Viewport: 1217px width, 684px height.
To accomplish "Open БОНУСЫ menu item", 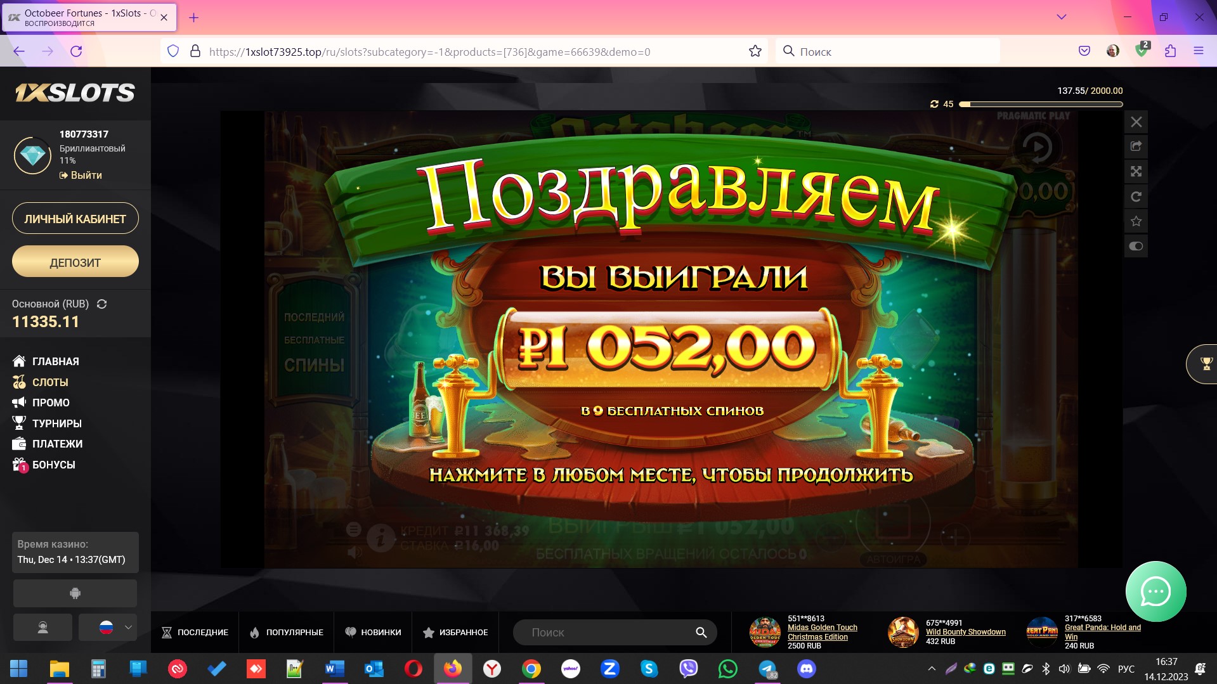I will tap(44, 465).
